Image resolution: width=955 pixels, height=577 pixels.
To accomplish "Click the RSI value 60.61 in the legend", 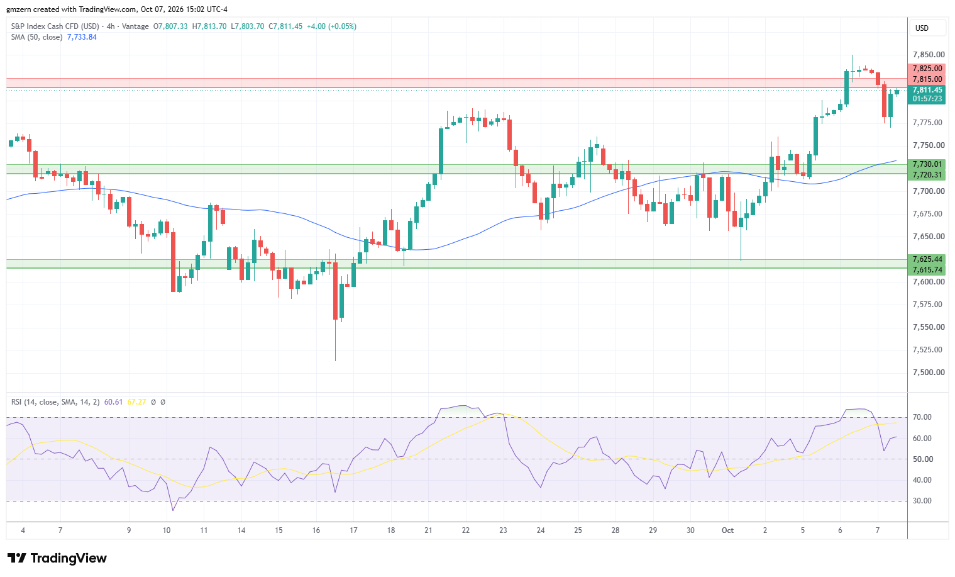I will [x=113, y=401].
